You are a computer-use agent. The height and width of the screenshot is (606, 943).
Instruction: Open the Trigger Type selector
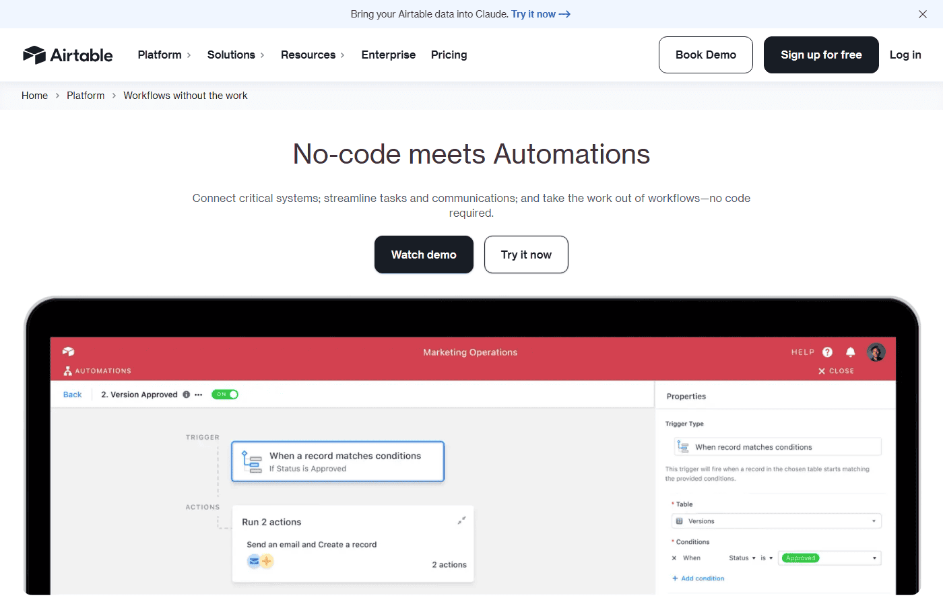tap(778, 446)
